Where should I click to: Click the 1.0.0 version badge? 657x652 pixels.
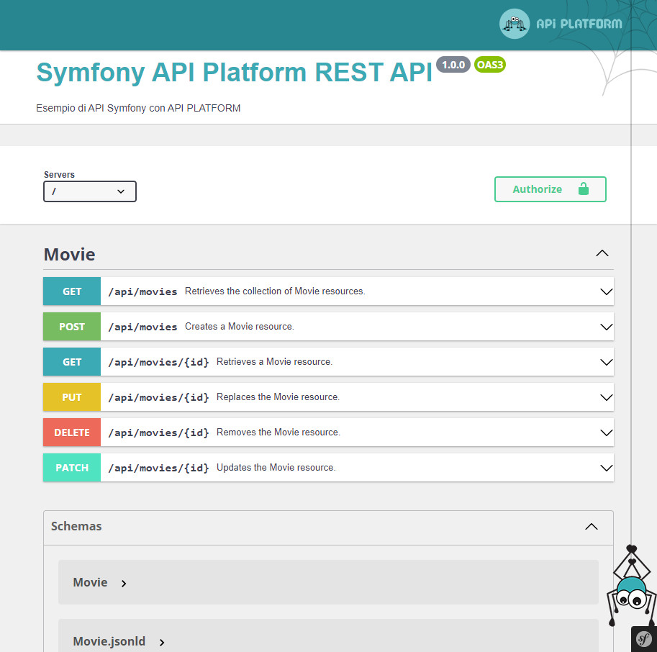[x=453, y=65]
